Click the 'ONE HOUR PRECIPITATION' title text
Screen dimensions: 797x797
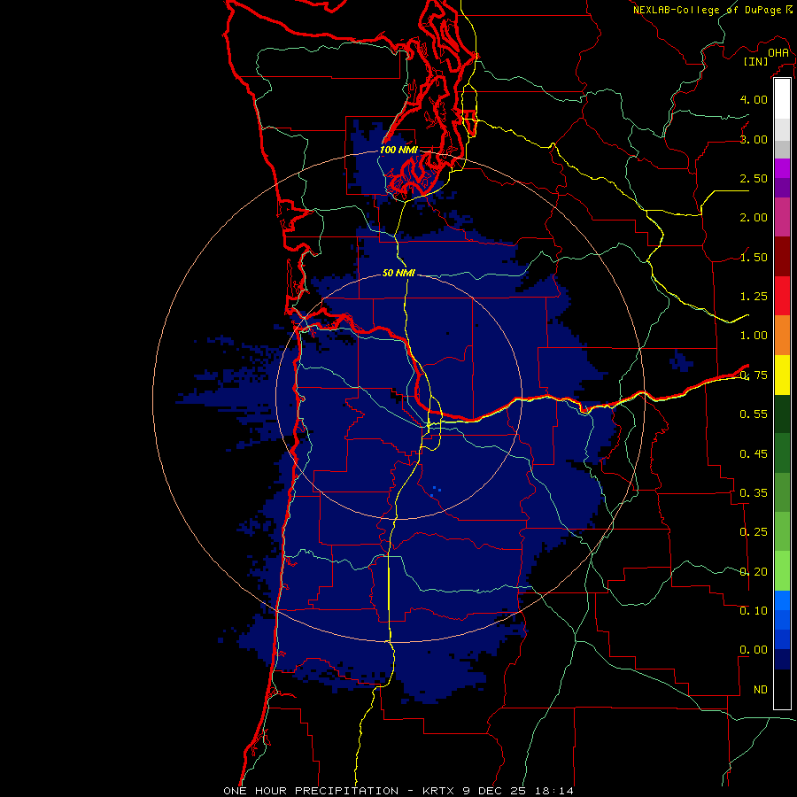311,791
